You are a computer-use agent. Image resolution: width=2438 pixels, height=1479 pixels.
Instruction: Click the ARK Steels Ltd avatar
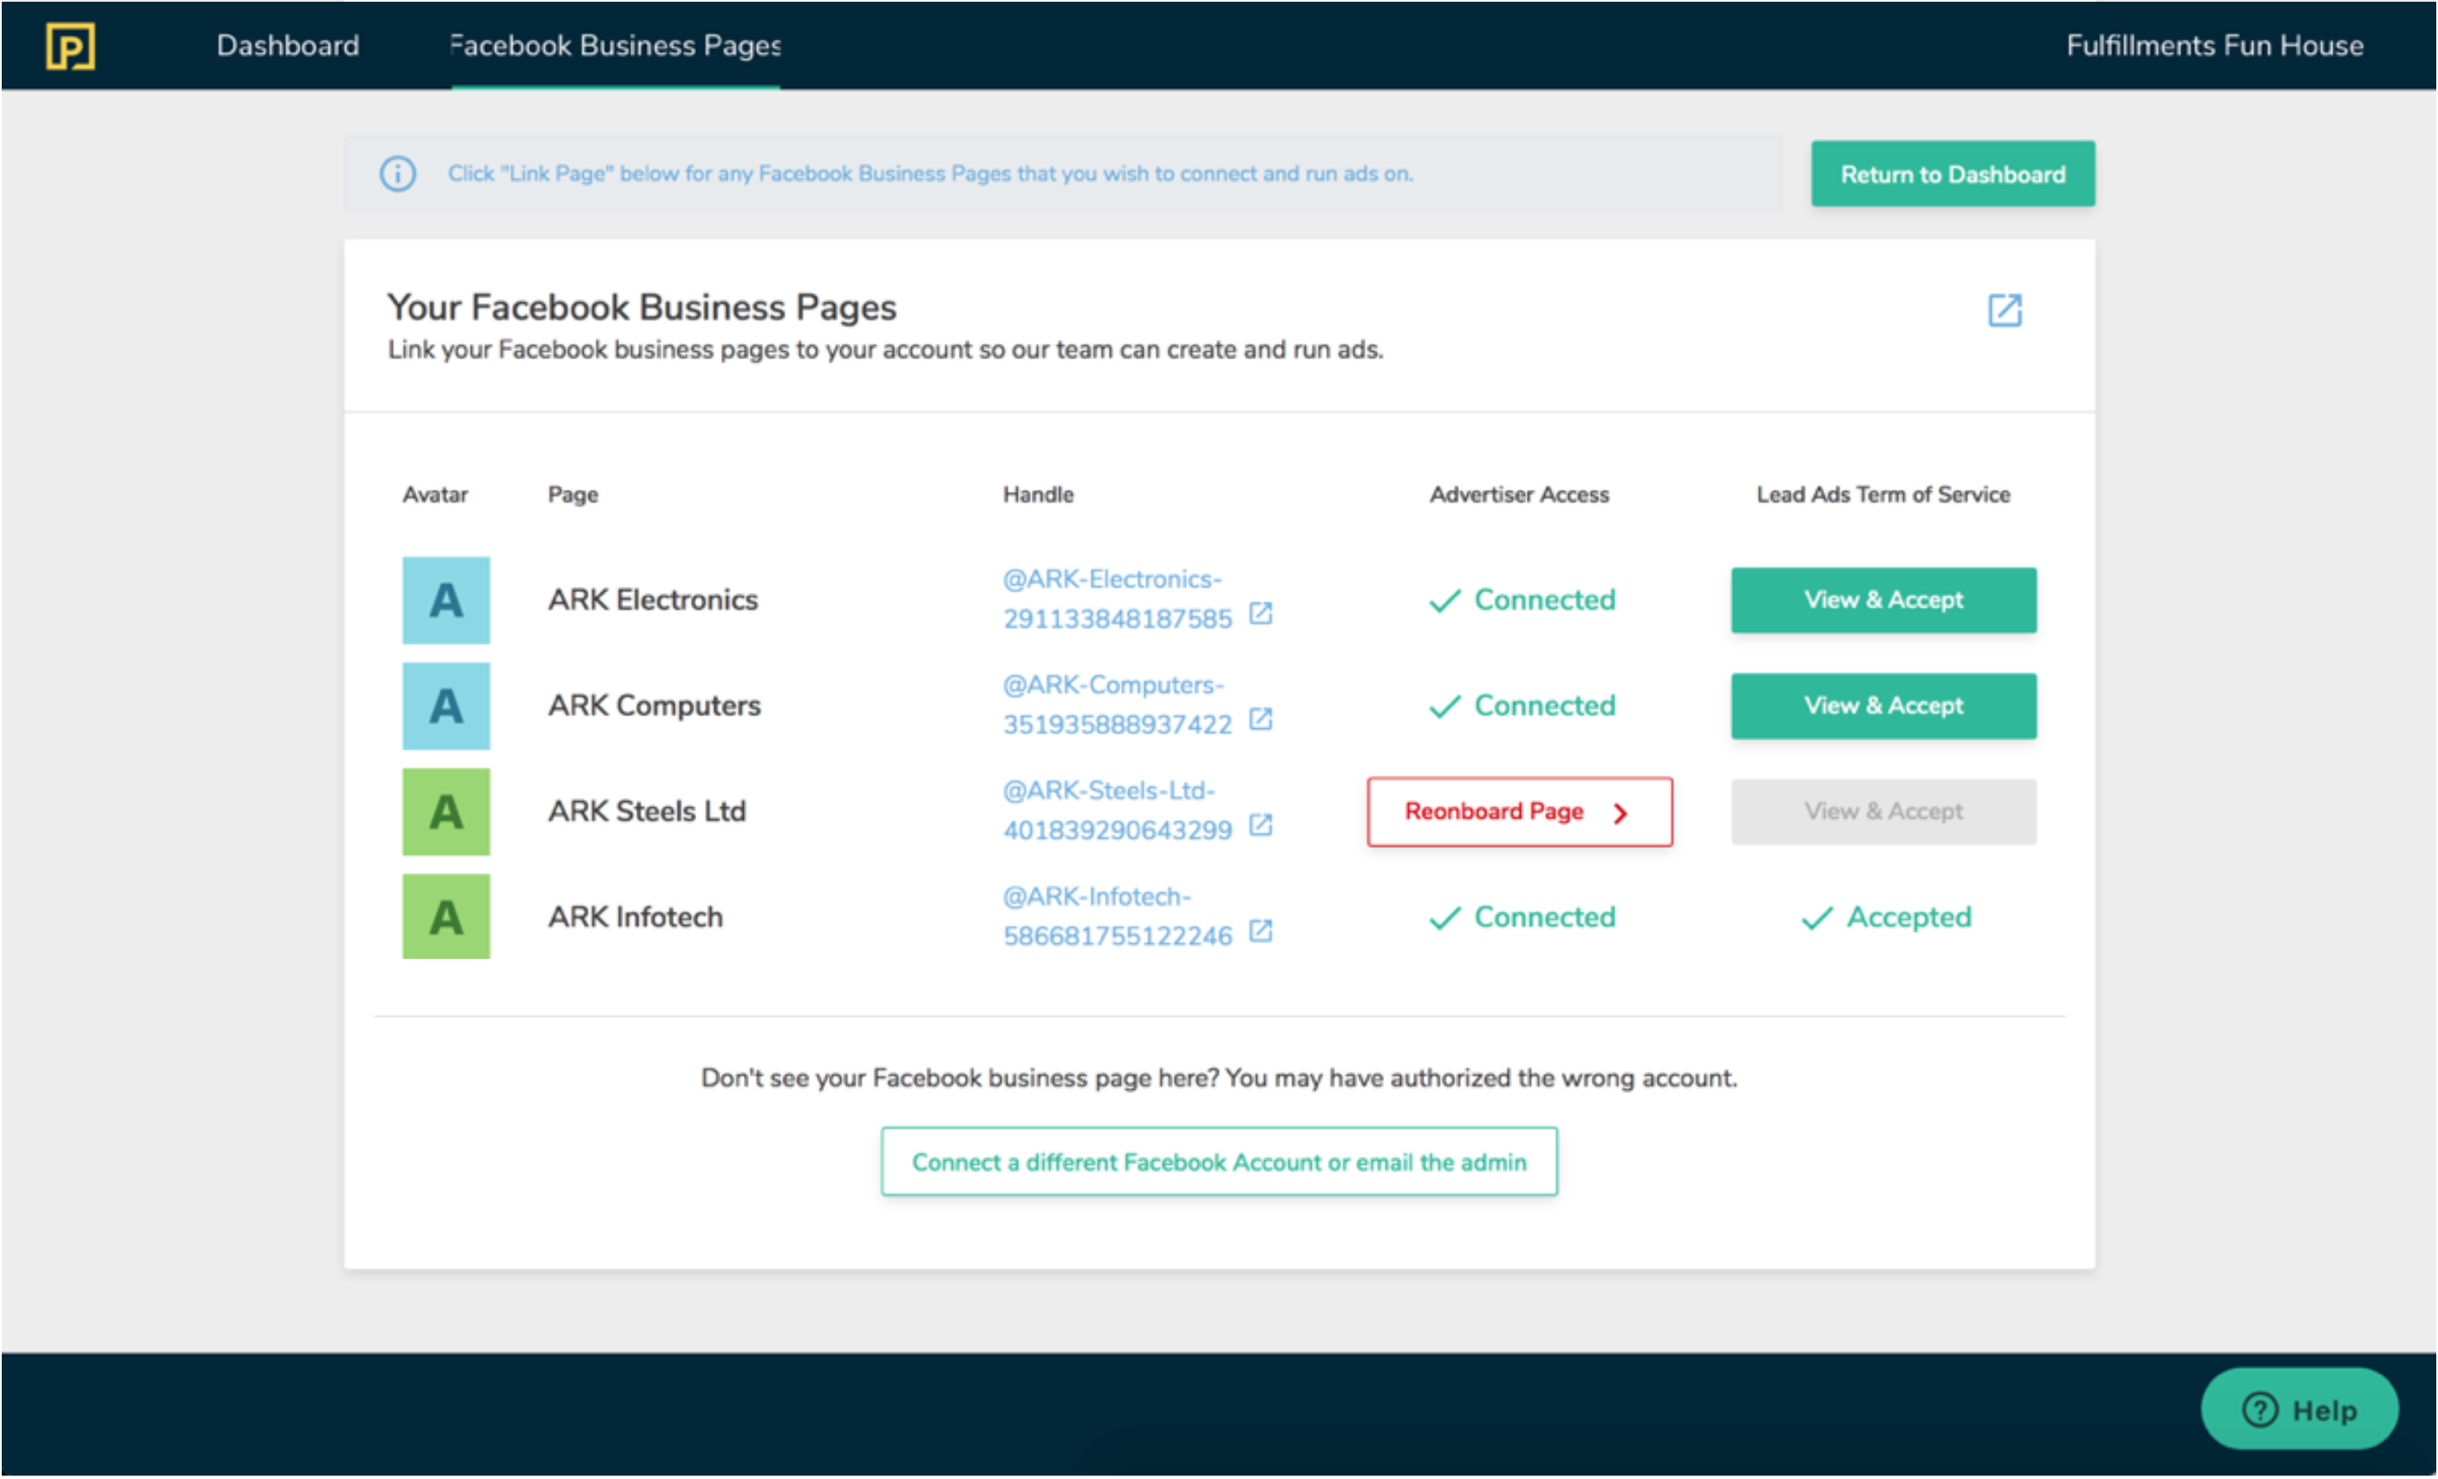446,812
